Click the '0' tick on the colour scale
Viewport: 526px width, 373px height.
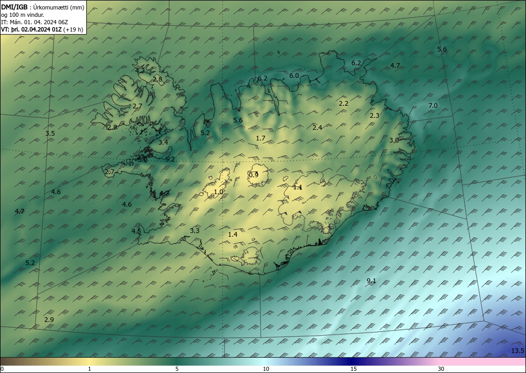tap(2, 369)
